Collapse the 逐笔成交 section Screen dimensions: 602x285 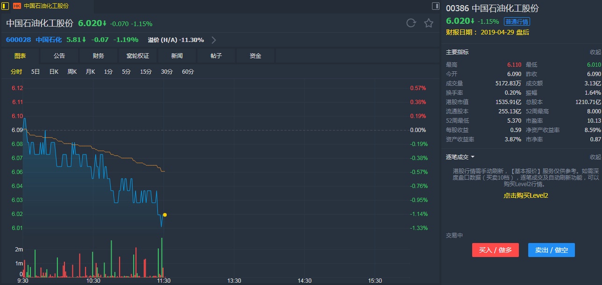coord(595,157)
